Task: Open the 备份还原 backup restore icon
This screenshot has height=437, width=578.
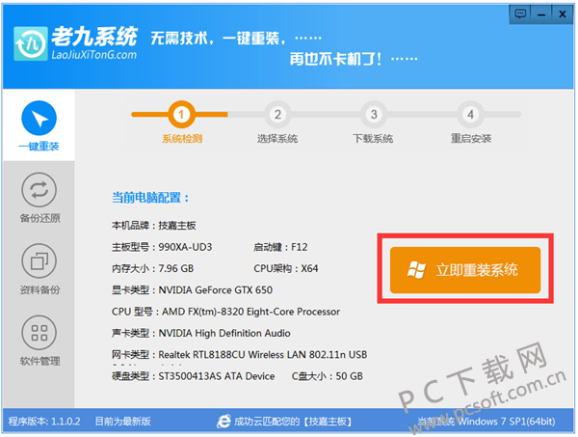Action: tap(39, 190)
